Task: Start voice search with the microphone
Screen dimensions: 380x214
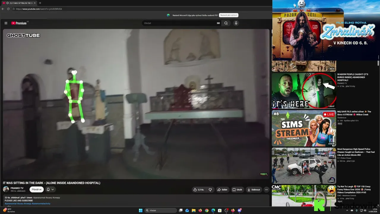Action: (x=236, y=23)
